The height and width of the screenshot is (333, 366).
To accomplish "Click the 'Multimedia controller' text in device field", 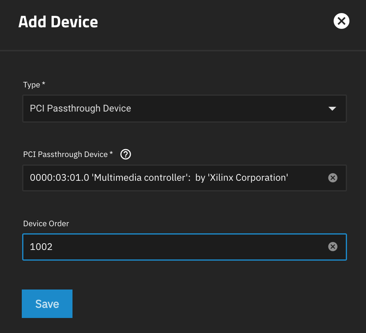I will coord(140,178).
